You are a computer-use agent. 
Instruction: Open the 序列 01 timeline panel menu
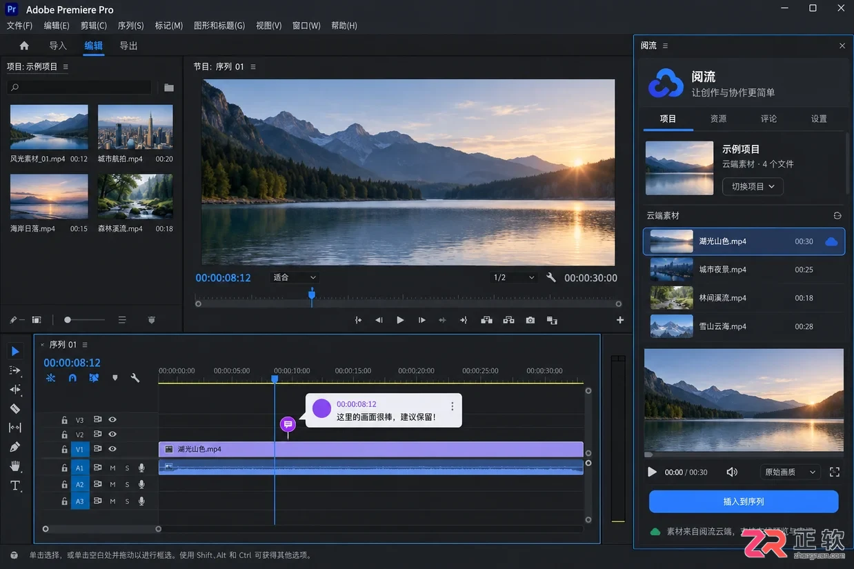[85, 345]
